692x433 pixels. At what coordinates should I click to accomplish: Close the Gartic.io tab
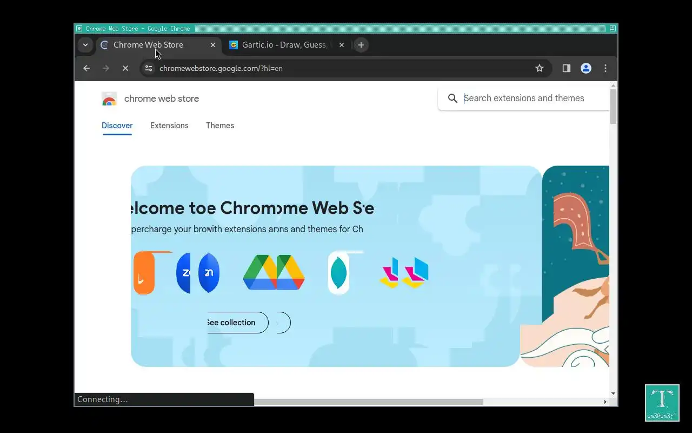point(342,45)
